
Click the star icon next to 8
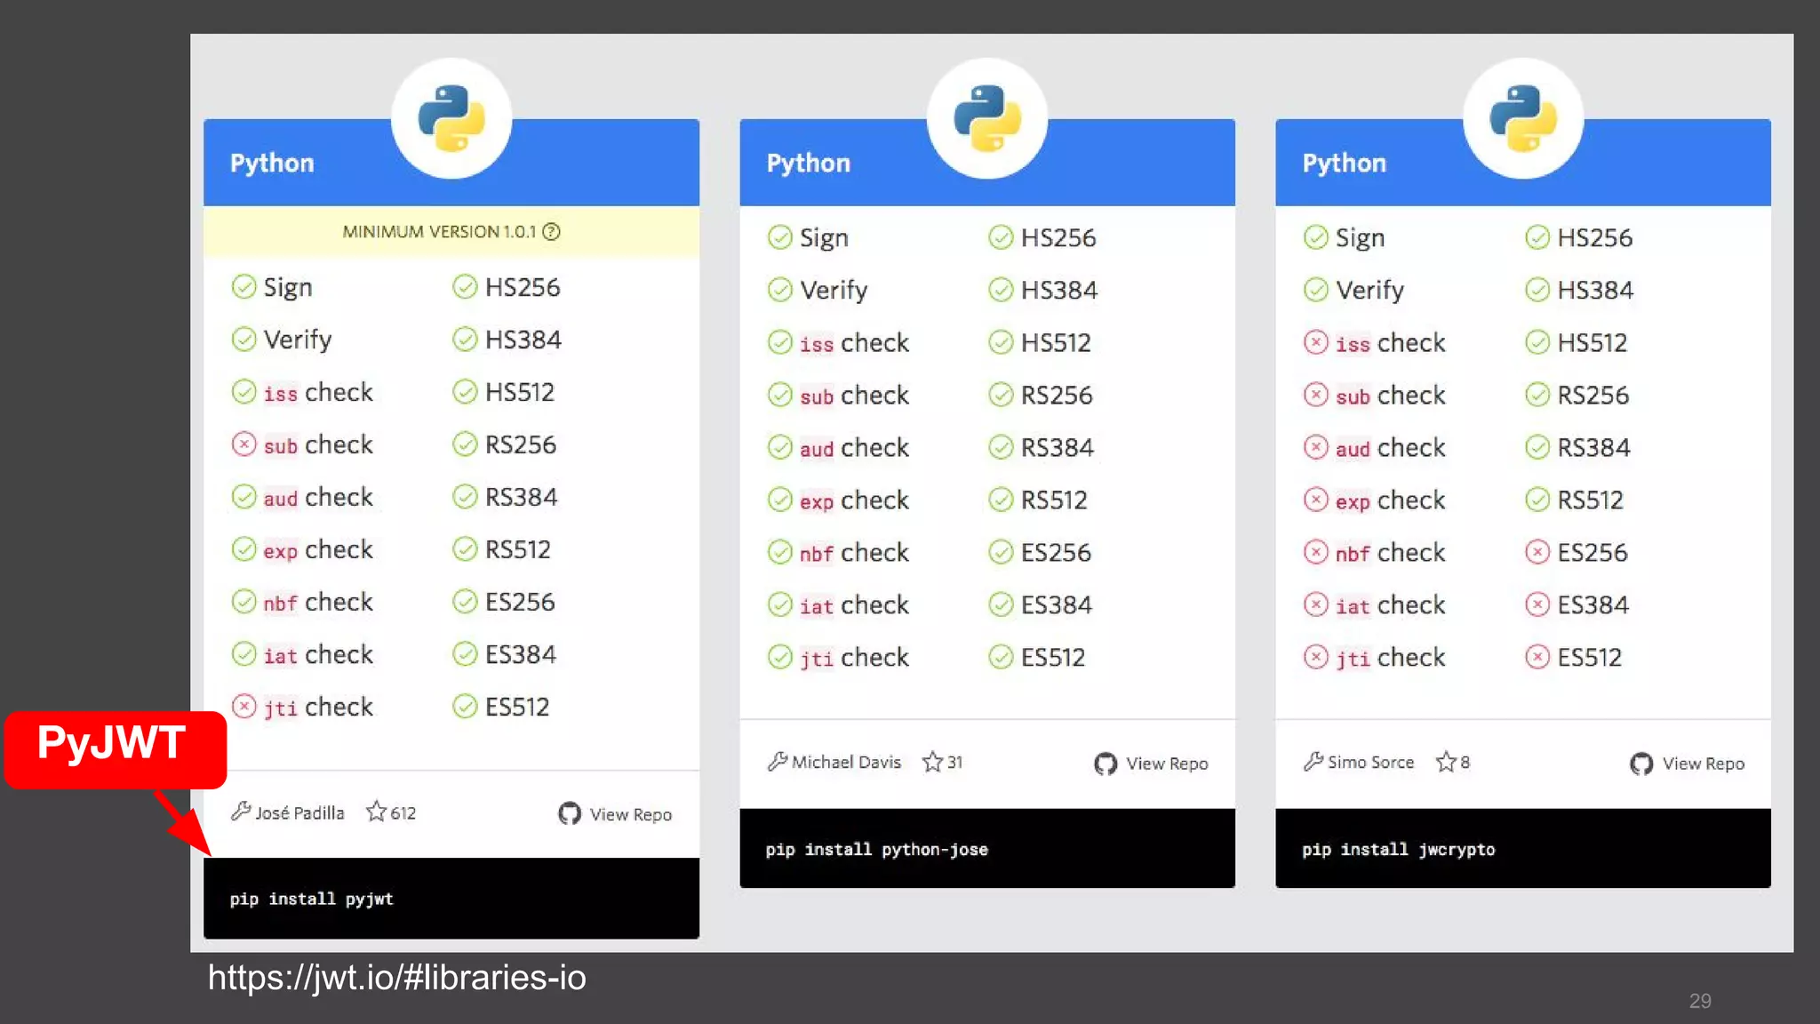point(1446,762)
